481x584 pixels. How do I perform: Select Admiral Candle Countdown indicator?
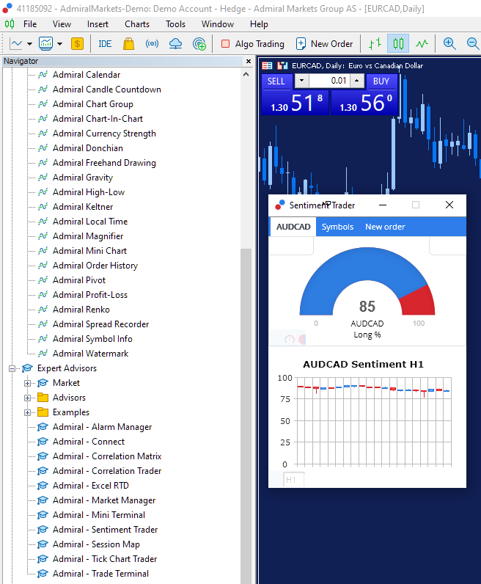pyautogui.click(x=107, y=90)
